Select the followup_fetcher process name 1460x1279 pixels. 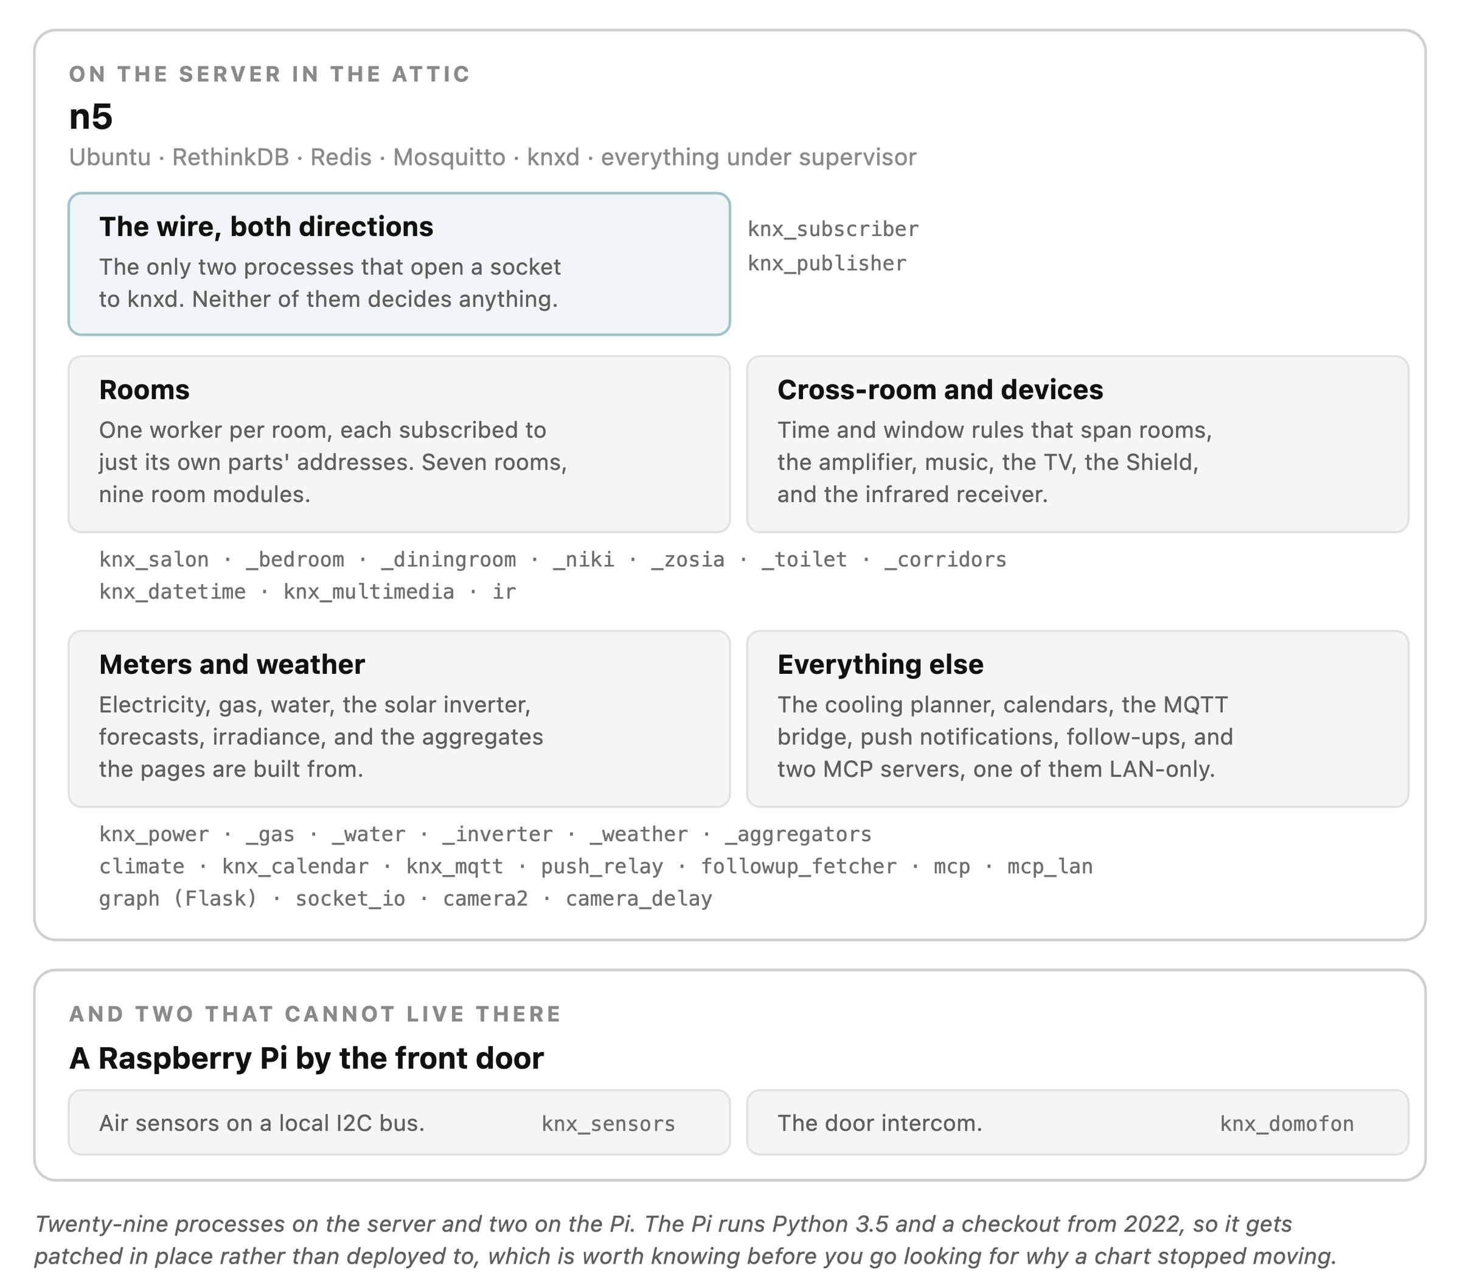click(x=798, y=867)
